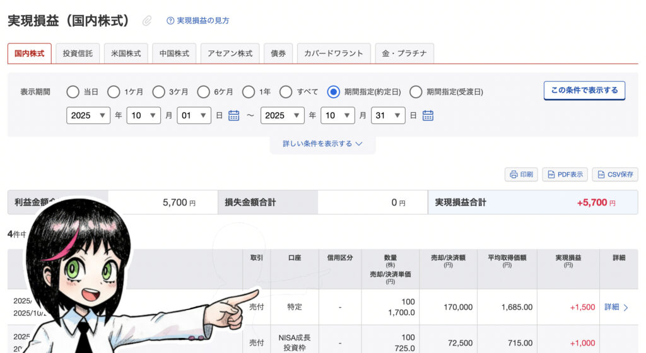Screen dimensions: 646x353
Task: Click the 印刷 print button
Action: (521, 175)
